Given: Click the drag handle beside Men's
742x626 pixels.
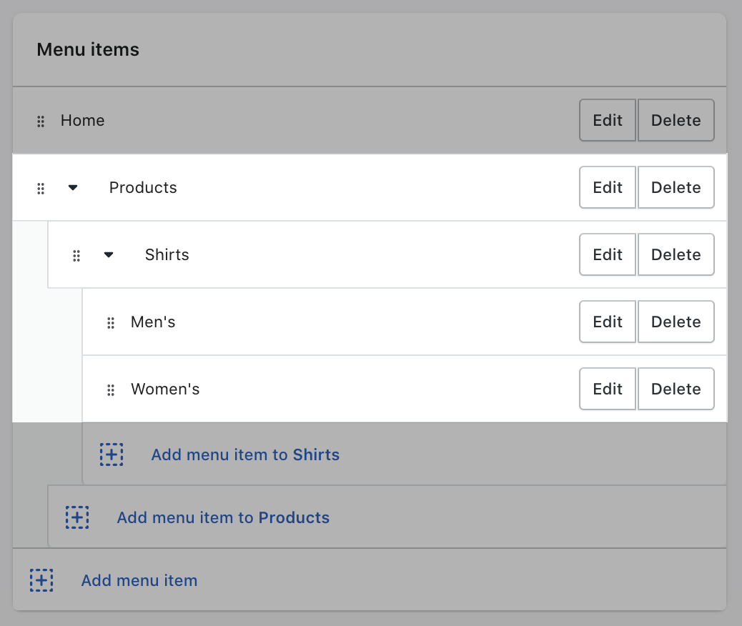Looking at the screenshot, I should coord(111,322).
